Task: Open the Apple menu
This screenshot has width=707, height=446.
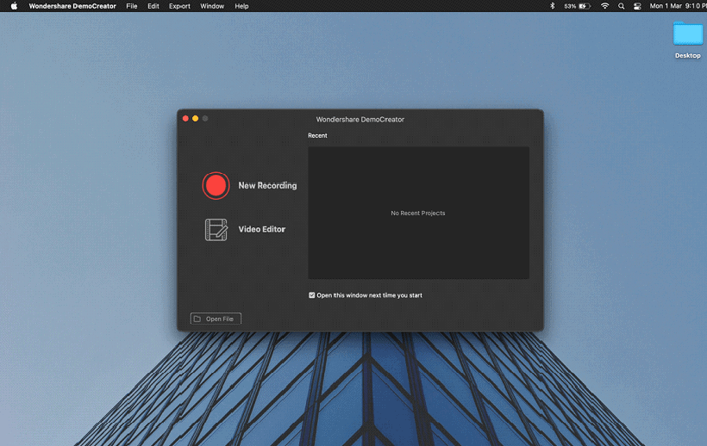Action: coord(14,6)
